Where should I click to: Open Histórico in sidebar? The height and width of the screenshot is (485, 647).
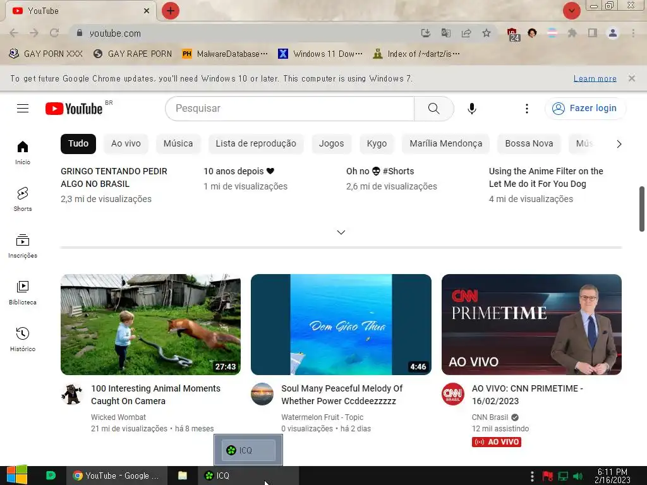pyautogui.click(x=23, y=339)
